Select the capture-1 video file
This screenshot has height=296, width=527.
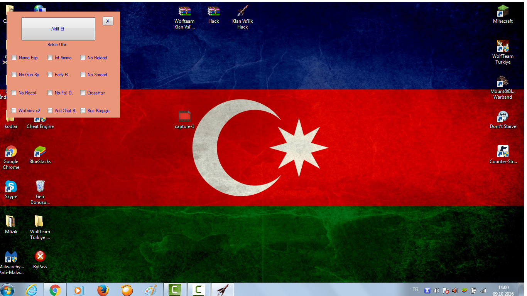(x=184, y=120)
